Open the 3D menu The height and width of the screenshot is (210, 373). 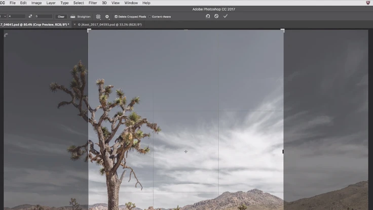104,3
